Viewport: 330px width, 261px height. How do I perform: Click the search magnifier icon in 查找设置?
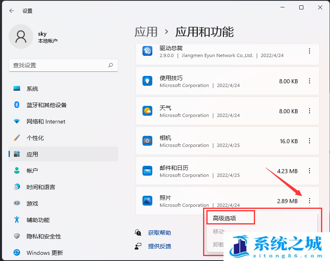tap(111, 65)
